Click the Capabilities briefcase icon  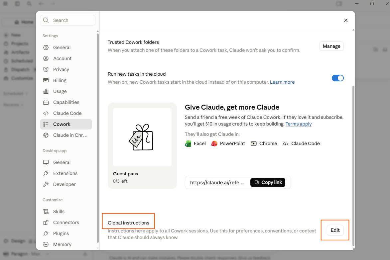coord(46,102)
